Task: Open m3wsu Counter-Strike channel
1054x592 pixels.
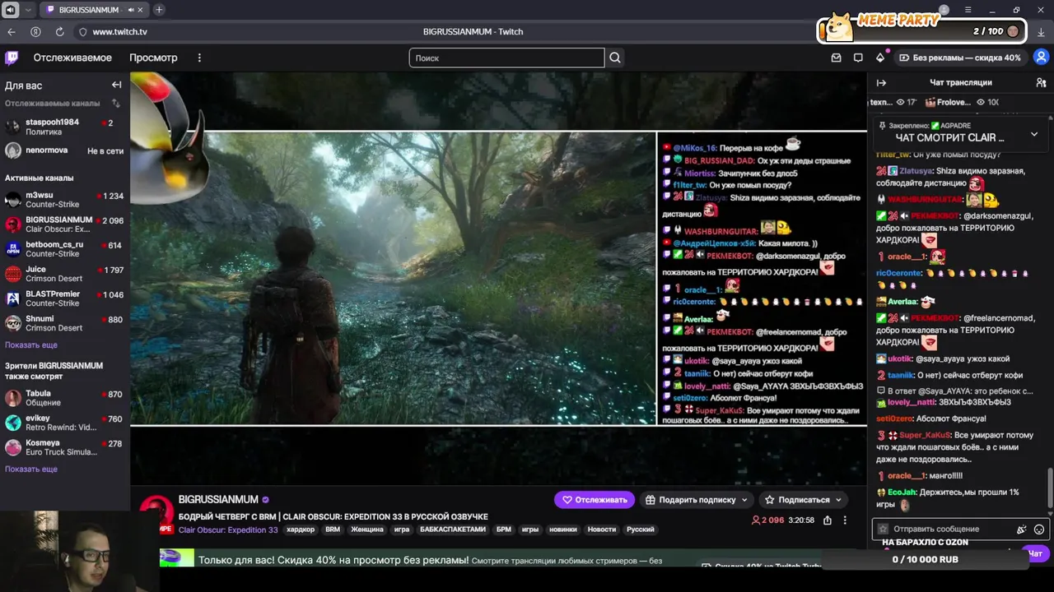Action: pos(64,200)
